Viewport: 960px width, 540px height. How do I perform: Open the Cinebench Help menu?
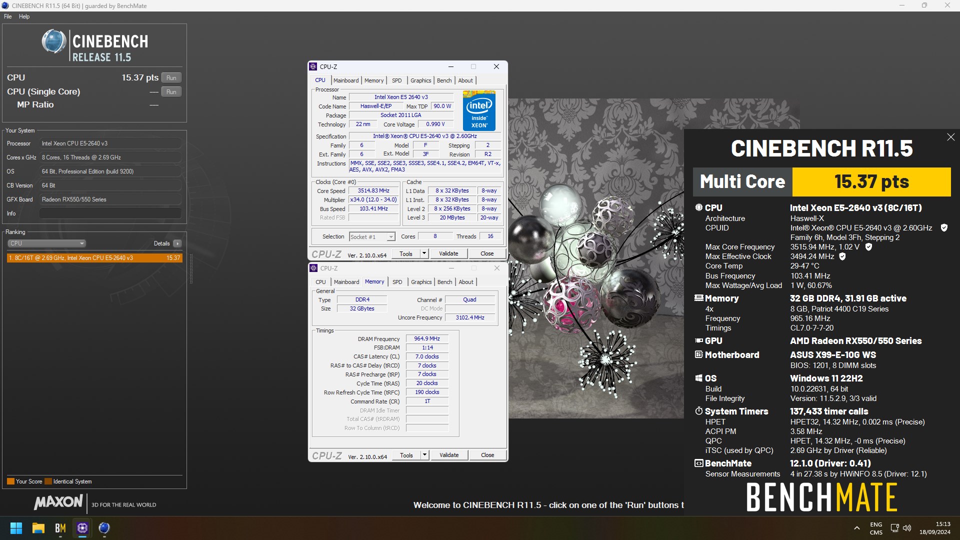coord(24,16)
